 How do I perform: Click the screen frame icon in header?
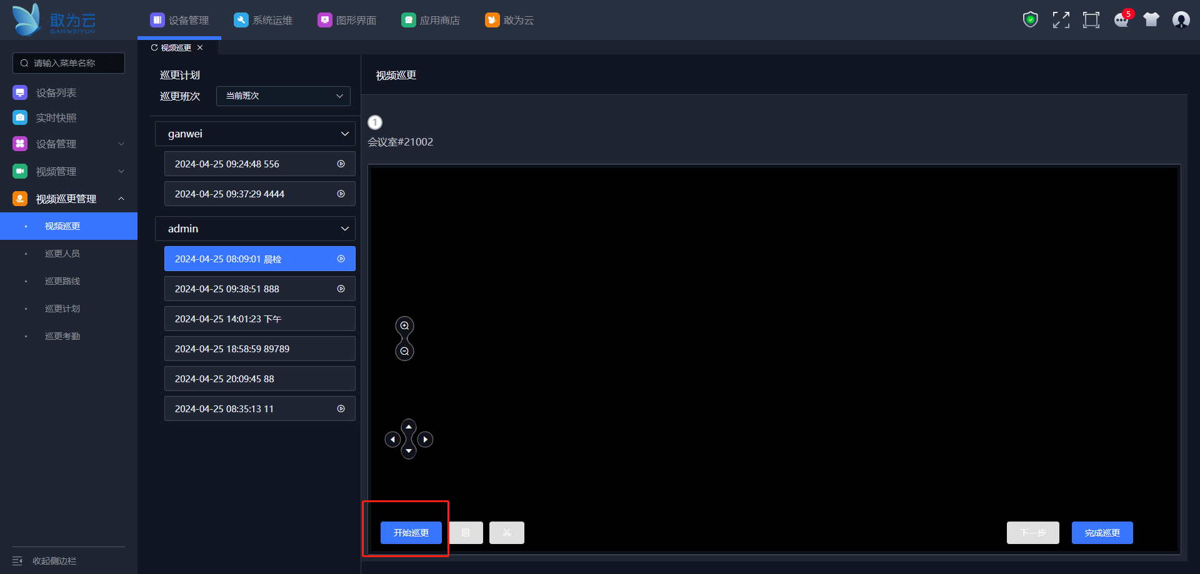pos(1091,20)
